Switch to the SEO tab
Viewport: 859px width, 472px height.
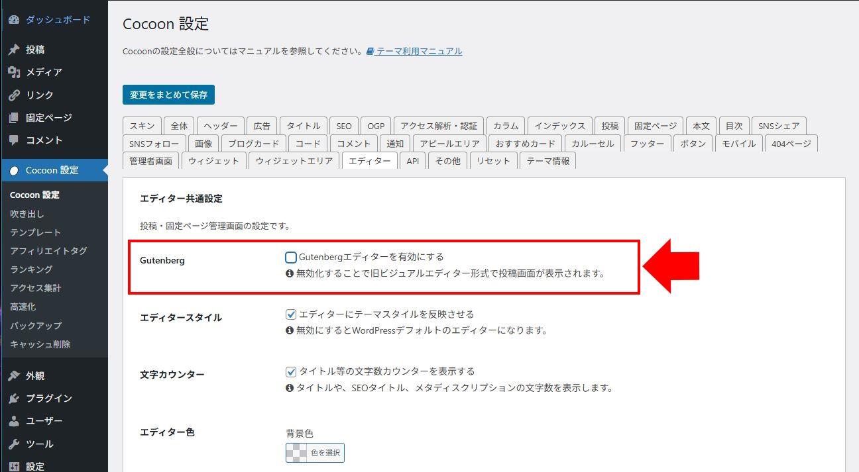(344, 126)
